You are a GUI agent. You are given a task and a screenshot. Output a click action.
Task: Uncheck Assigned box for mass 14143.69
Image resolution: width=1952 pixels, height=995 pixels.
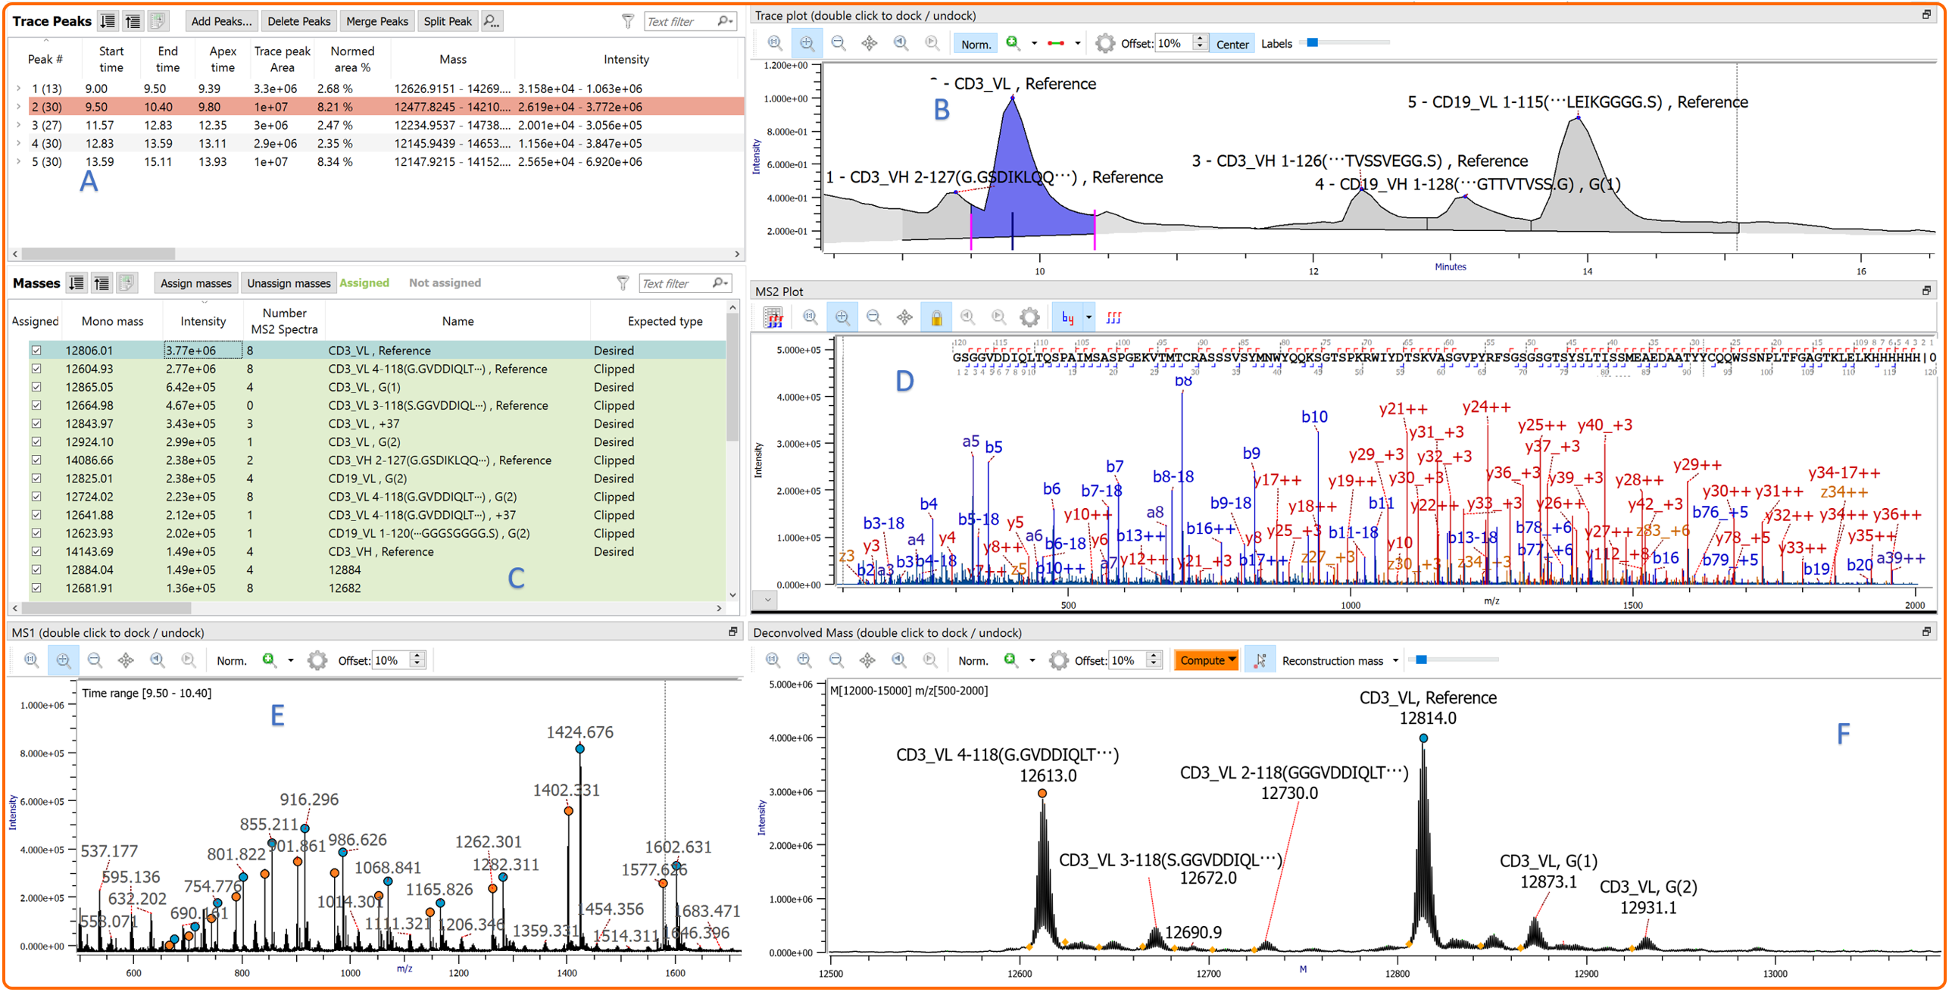[x=36, y=552]
